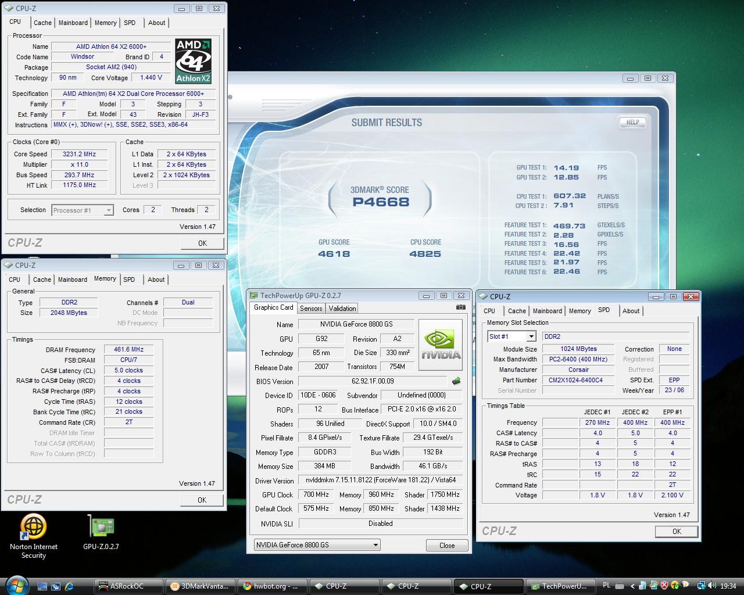Open CPU tab in the CPU-Z memory window
This screenshot has width=744, height=595.
click(x=15, y=279)
